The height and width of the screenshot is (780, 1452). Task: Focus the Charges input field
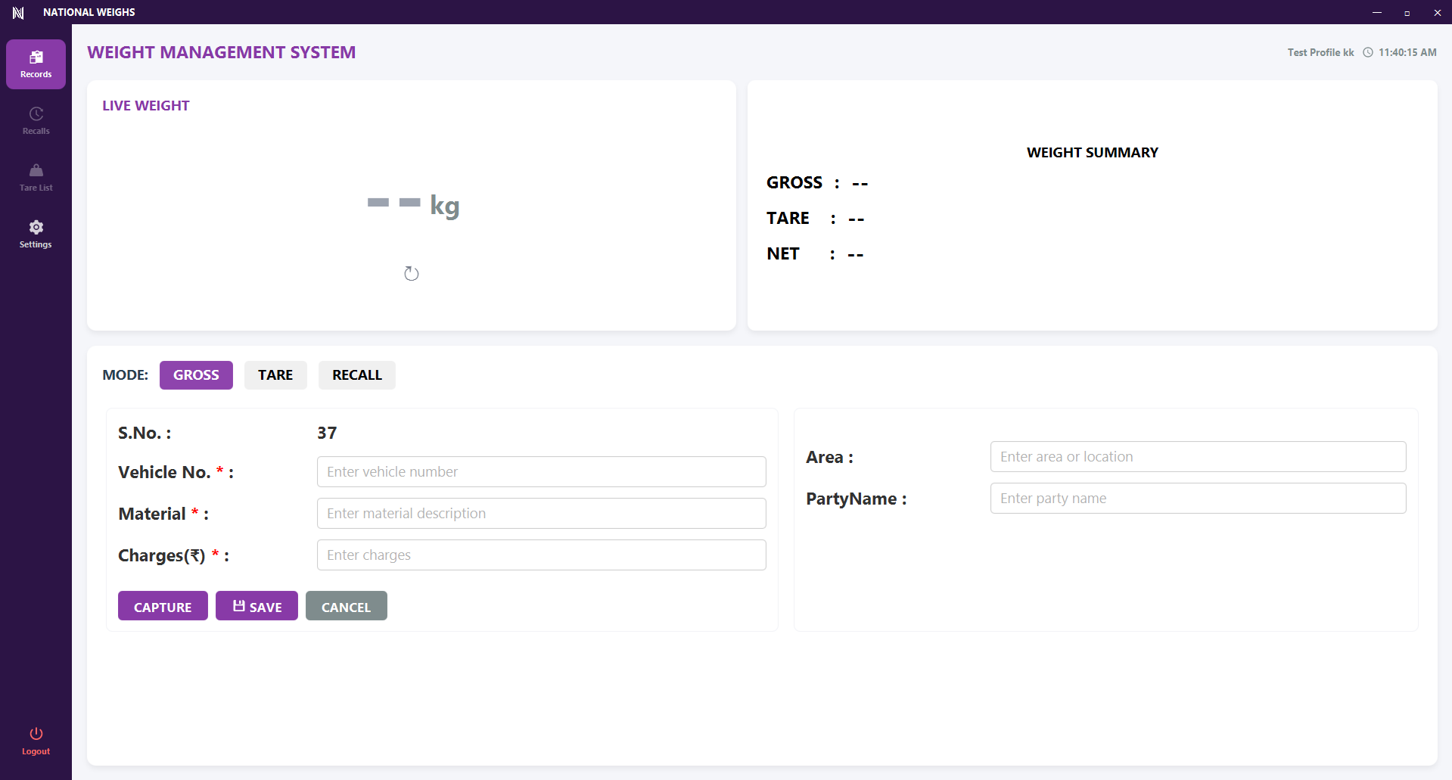click(542, 555)
